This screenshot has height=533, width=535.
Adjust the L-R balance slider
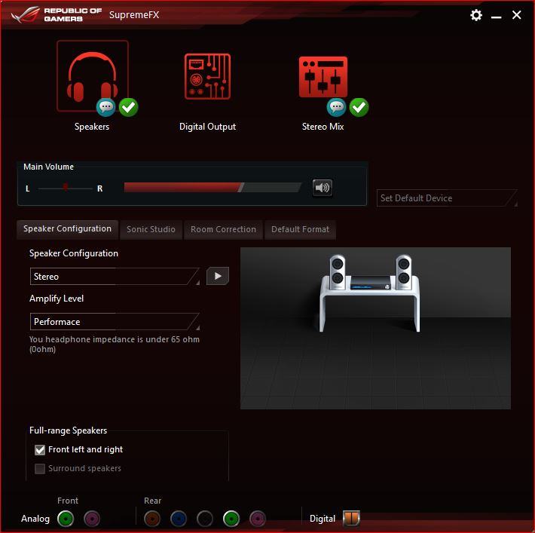(65, 188)
